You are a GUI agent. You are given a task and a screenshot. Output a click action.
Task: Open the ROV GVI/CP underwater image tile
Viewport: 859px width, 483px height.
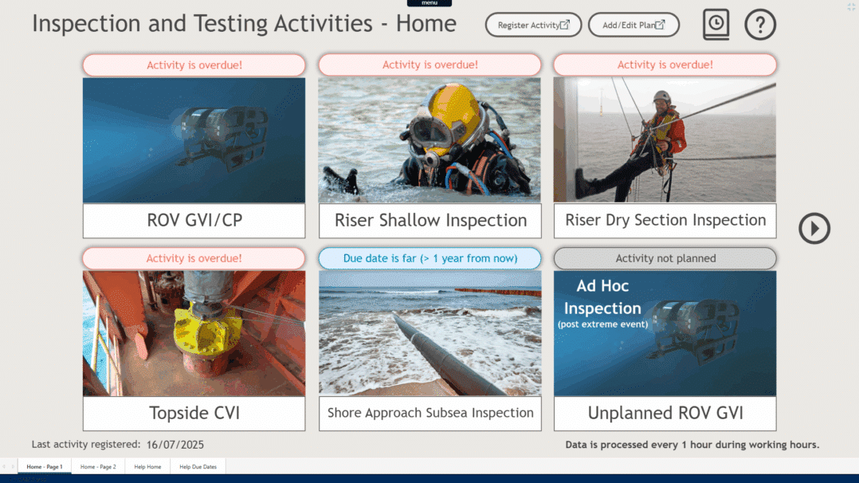coord(194,139)
